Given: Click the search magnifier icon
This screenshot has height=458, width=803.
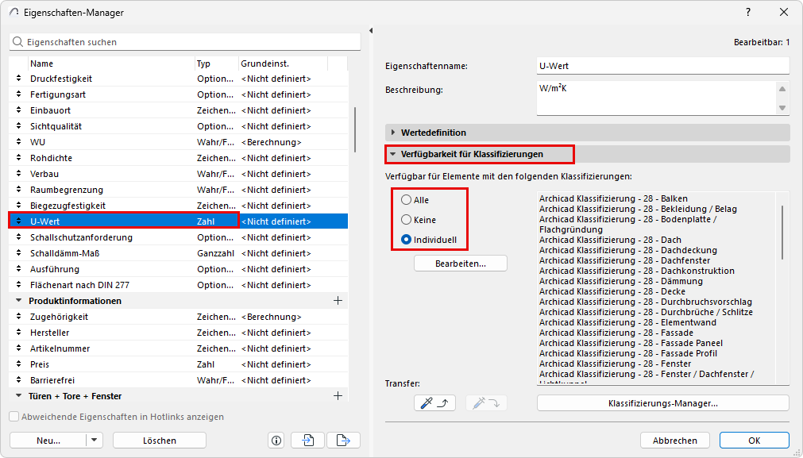Looking at the screenshot, I should tap(18, 42).
